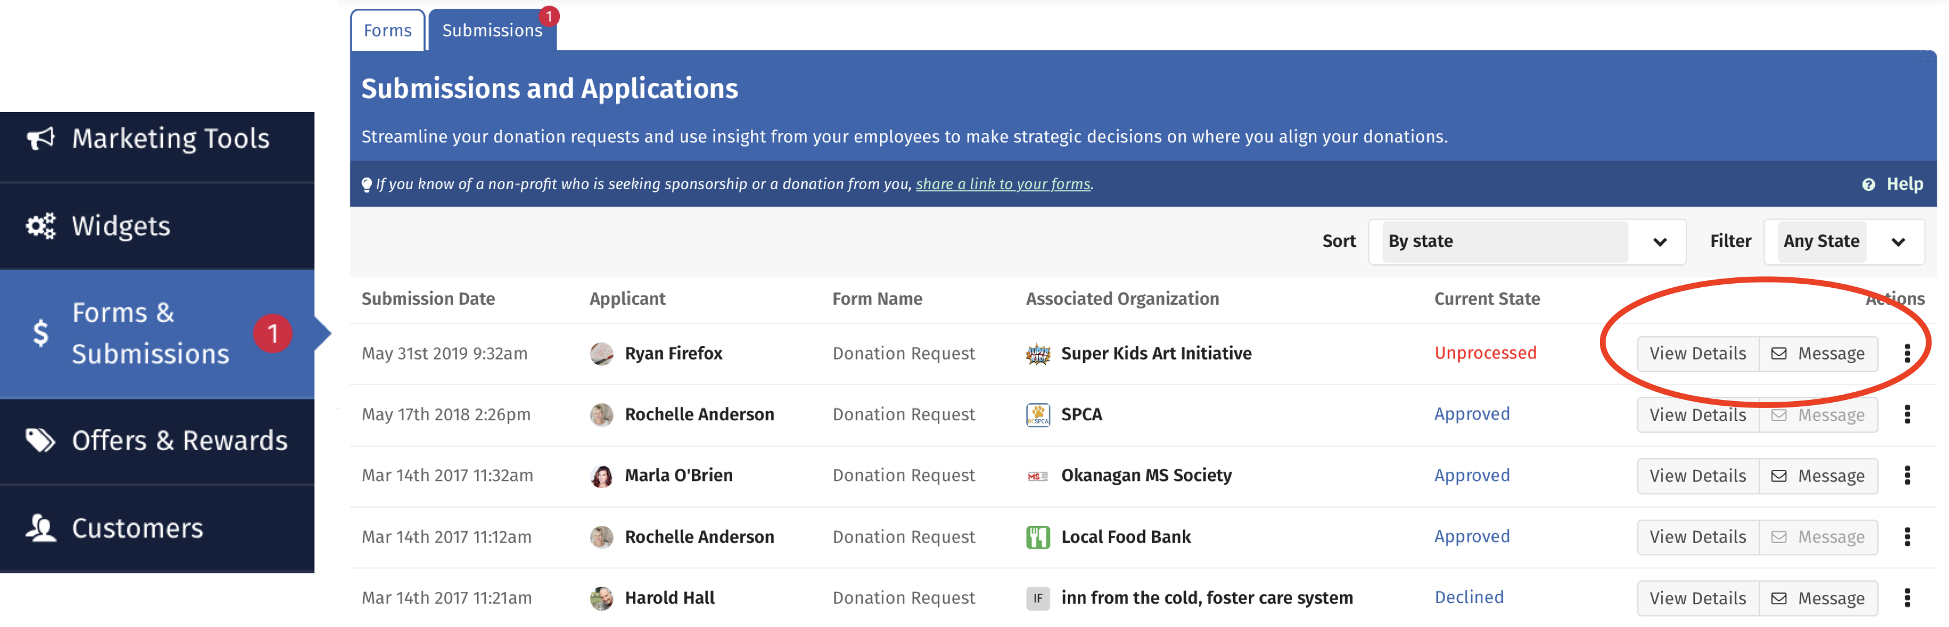The image size is (1949, 627).
Task: Open the Sort By state dropdown
Action: (1527, 241)
